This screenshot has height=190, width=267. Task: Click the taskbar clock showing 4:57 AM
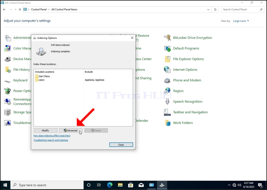(249, 185)
